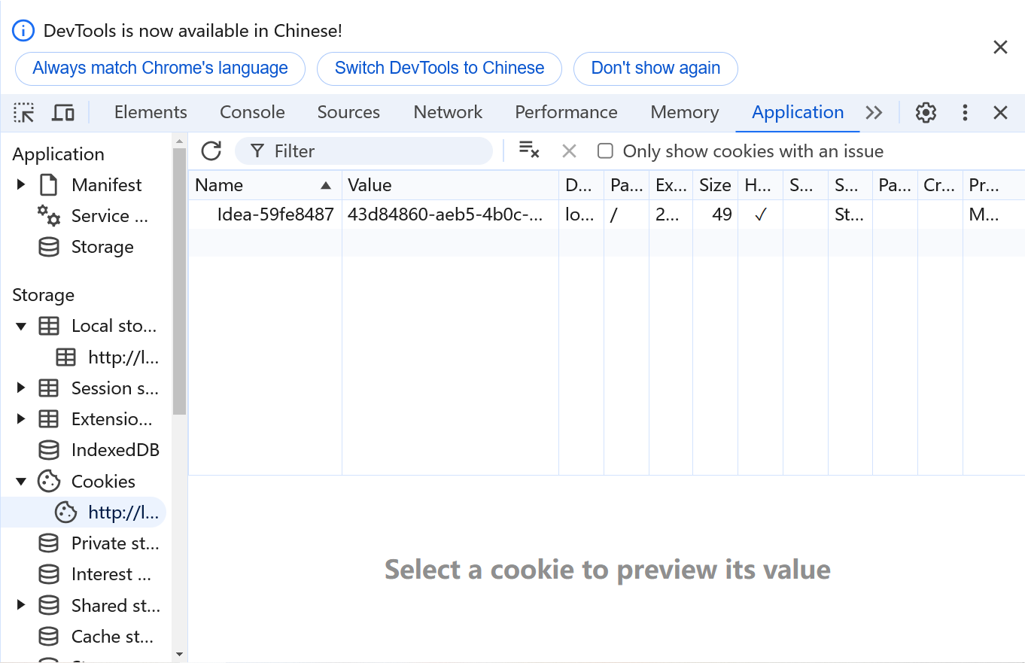Screen dimensions: 1025x663
Task: Dismiss the language notification bar
Action: pos(1000,47)
